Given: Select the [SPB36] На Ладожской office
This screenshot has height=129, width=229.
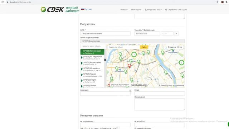Looking at the screenshot, I should pyautogui.click(x=92, y=58).
